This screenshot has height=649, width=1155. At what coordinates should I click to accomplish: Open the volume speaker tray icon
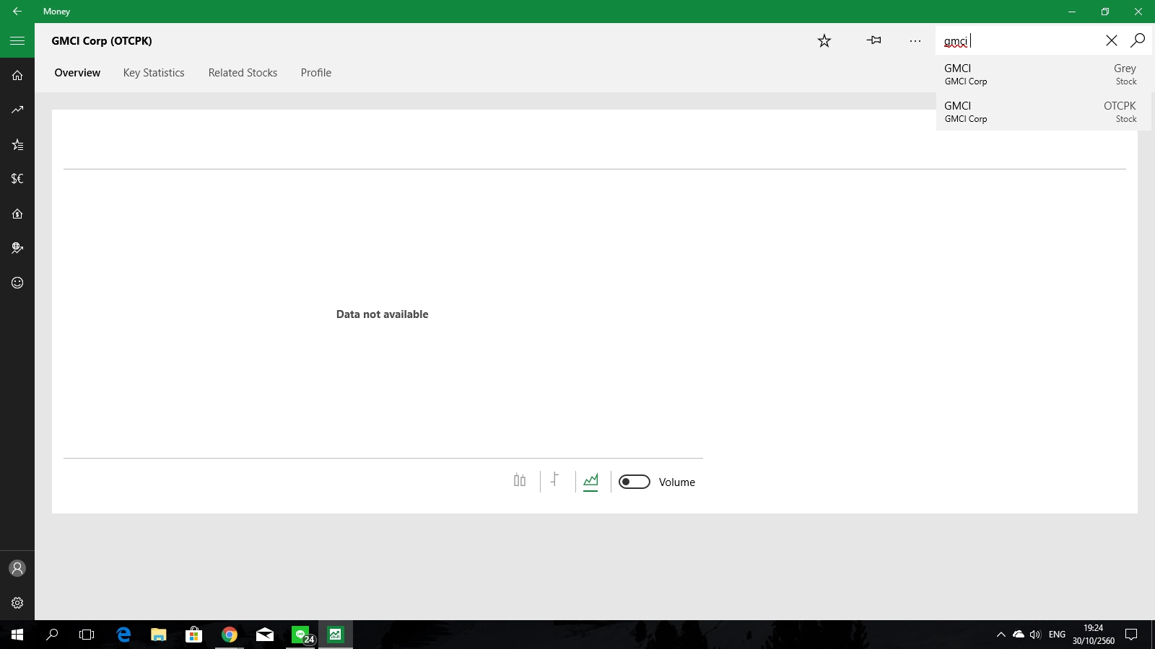point(1036,635)
